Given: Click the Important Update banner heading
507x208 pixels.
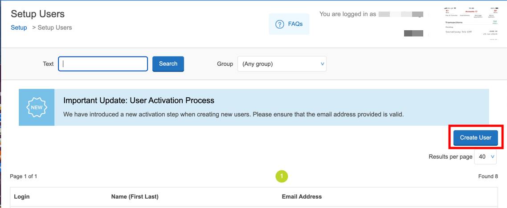Looking at the screenshot, I should (139, 100).
